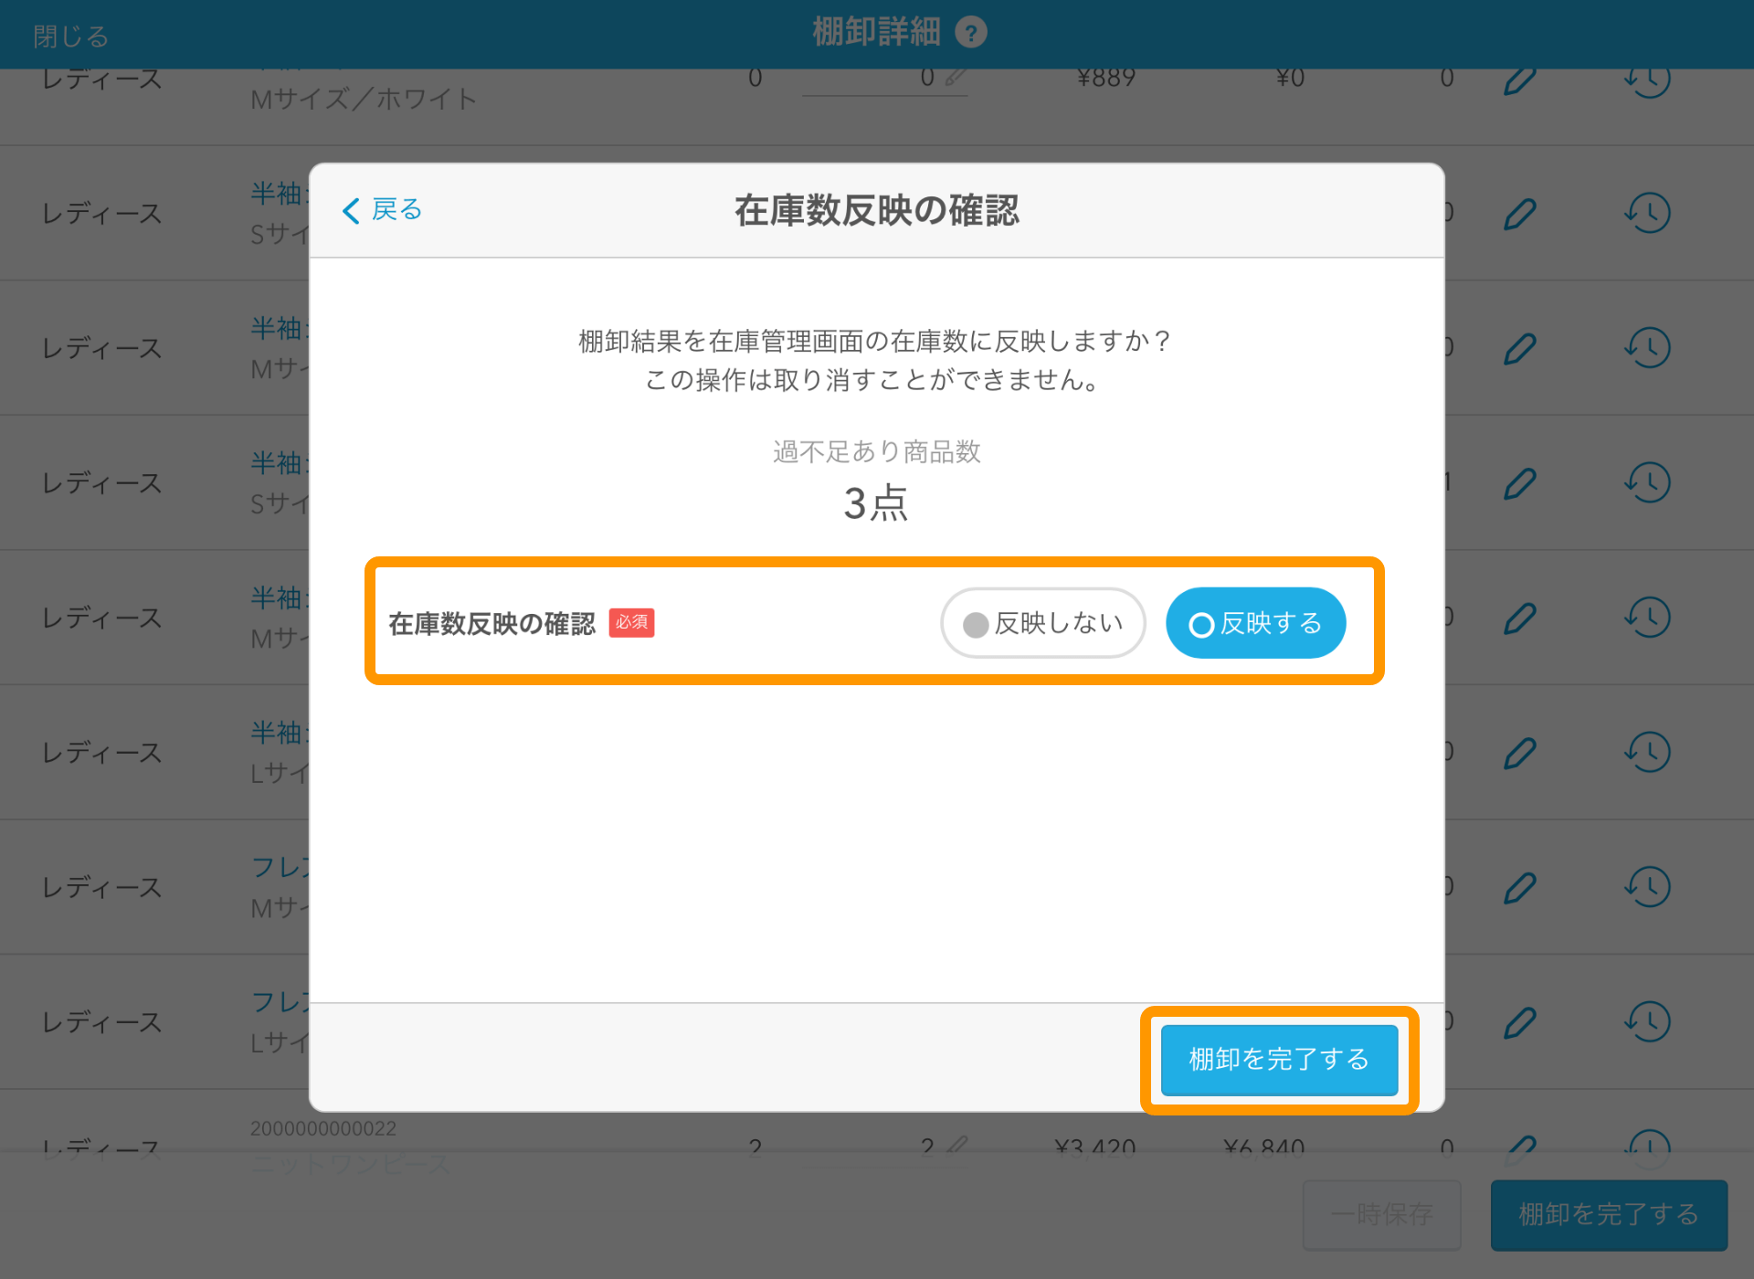Open history icon for second 半袖 Sサイ row
The width and height of the screenshot is (1754, 1279).
click(x=1648, y=483)
